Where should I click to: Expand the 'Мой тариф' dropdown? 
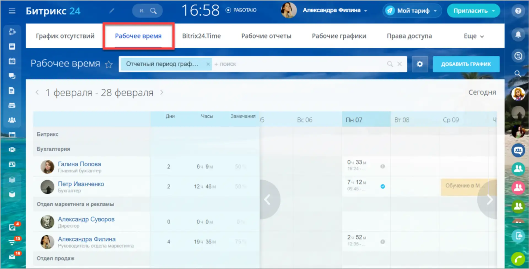pos(435,10)
